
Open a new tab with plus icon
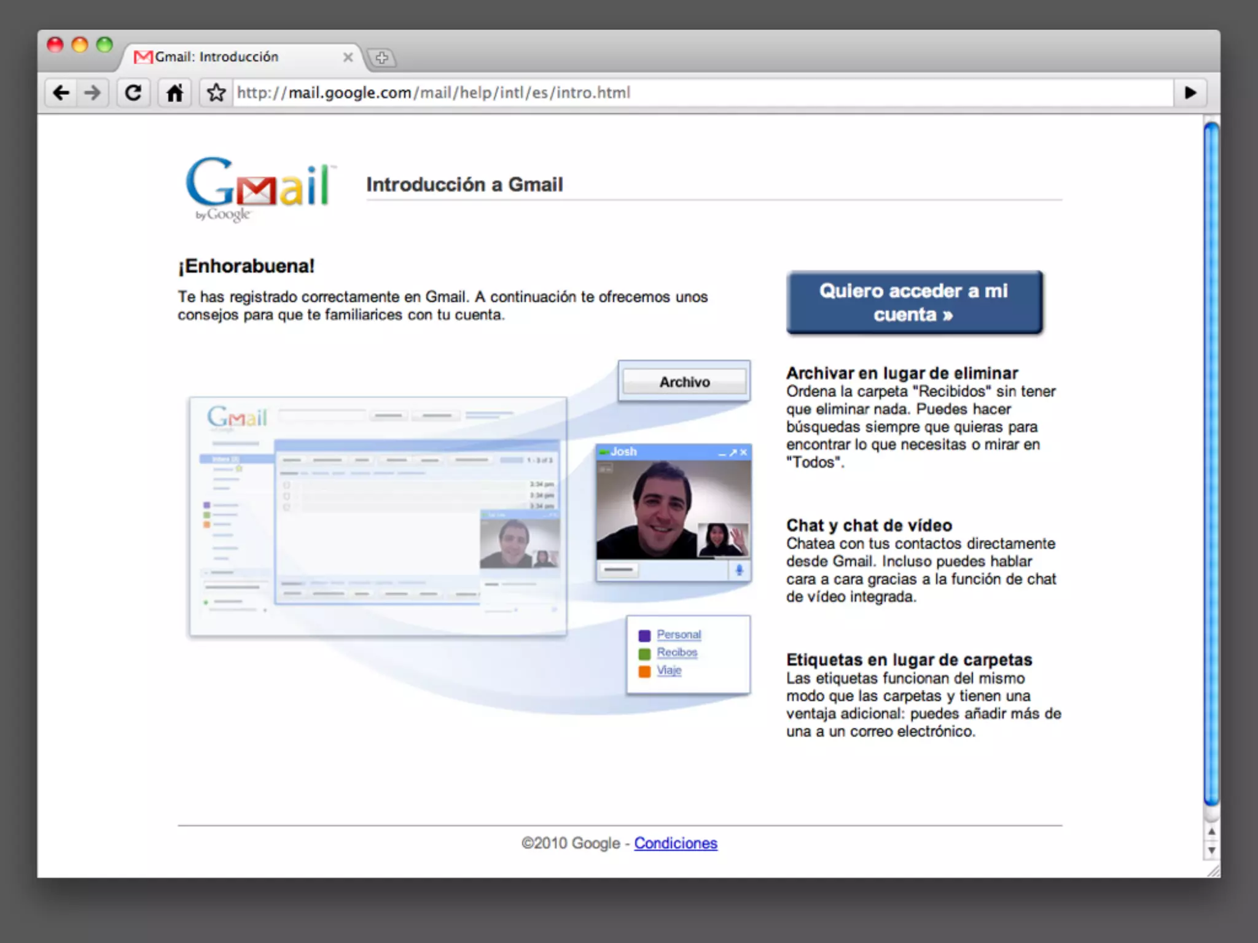click(x=381, y=58)
